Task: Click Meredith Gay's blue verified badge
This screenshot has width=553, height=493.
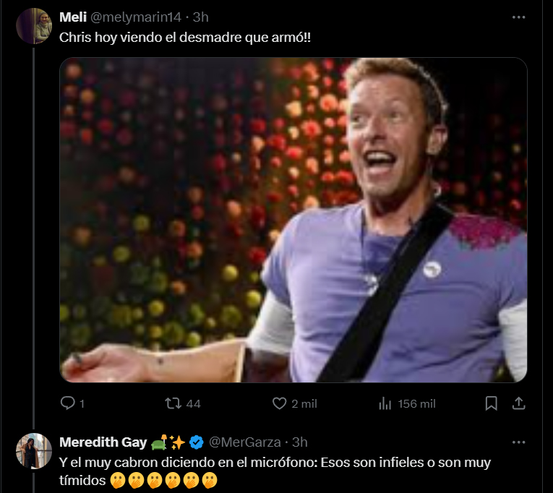Action: click(x=196, y=442)
